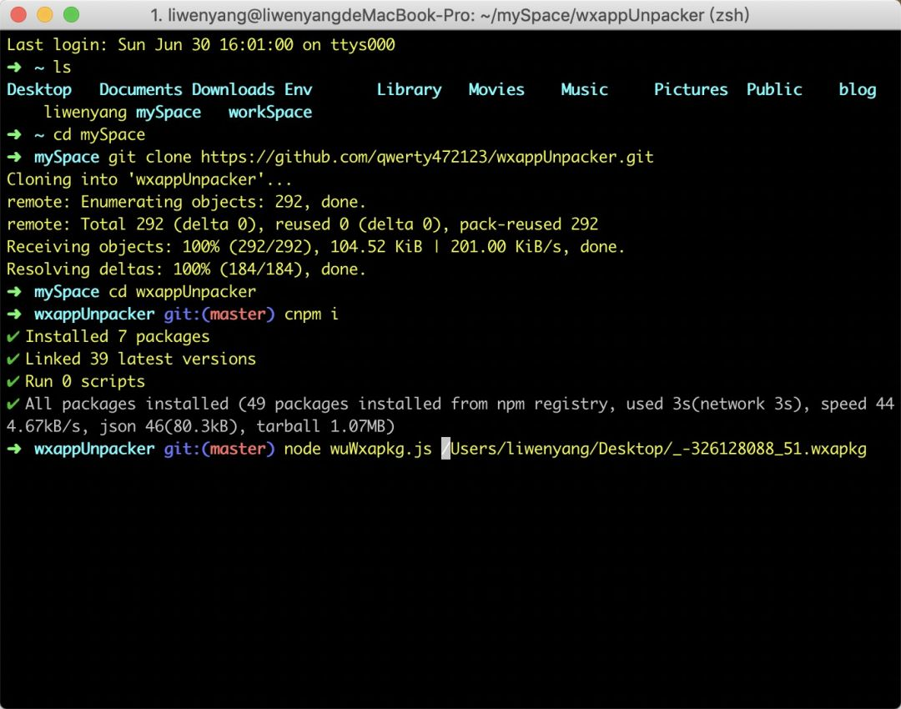Screen dimensions: 901x709
Task: Click the checkmark beside Linked 39 latest versions
Action: coord(13,360)
